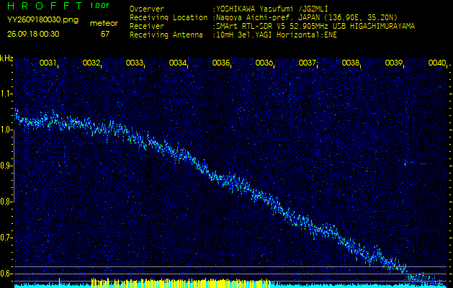Click the HROFFT title text
453x288 pixels.
pyautogui.click(x=40, y=6)
